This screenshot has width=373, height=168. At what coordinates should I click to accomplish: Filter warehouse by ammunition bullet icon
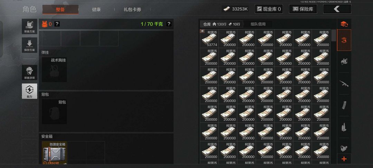344,127
